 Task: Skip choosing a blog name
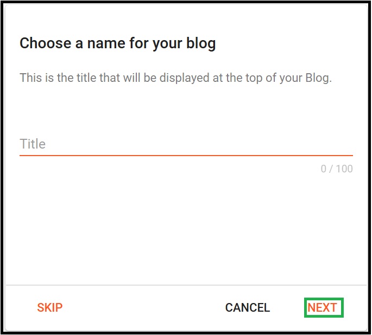pos(50,308)
